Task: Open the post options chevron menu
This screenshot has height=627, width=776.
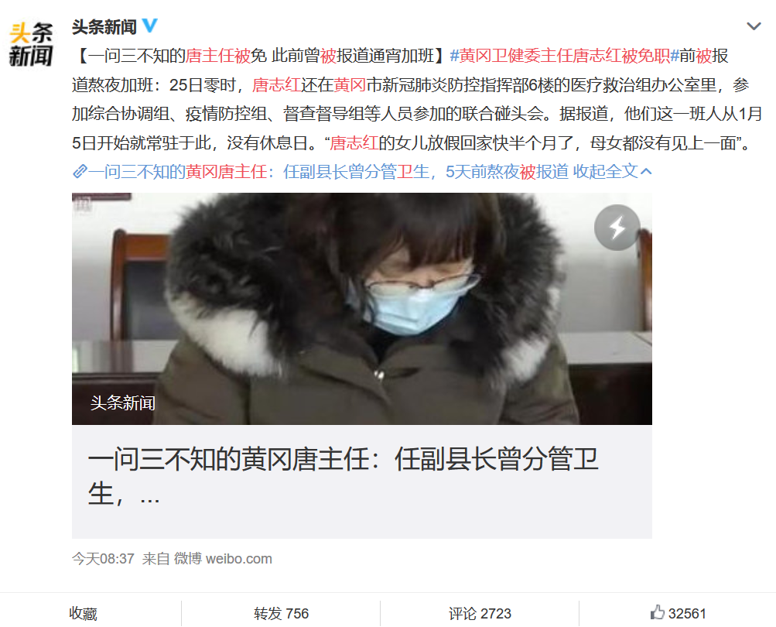Action: pos(754,26)
